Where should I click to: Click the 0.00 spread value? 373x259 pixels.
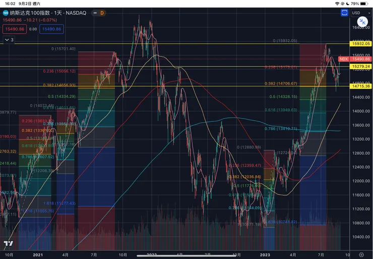pyautogui.click(x=33, y=29)
